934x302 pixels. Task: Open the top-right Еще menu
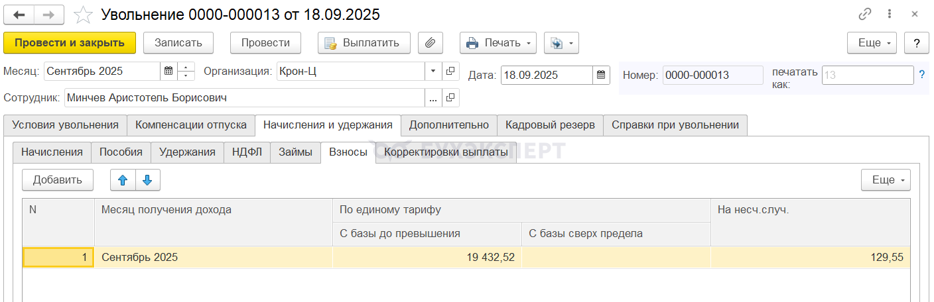(872, 43)
